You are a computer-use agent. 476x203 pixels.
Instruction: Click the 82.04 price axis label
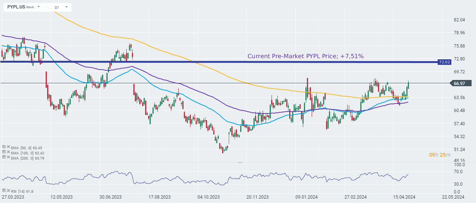pyautogui.click(x=459, y=20)
